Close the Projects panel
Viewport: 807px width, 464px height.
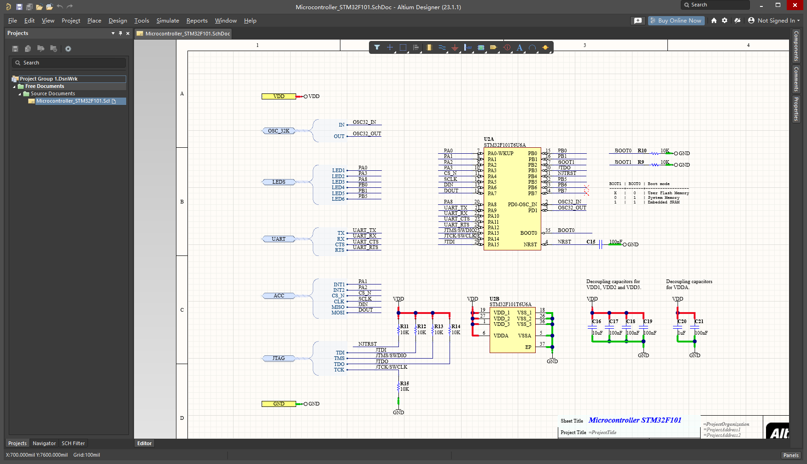pyautogui.click(x=128, y=33)
